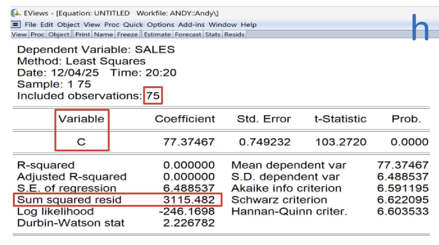Viewport: 439px width, 245px height.
Task: Open the Object menu in menu bar
Action: click(68, 25)
